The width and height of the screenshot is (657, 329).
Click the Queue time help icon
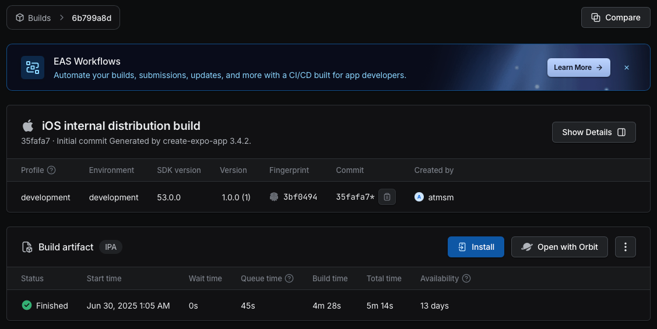tap(289, 278)
